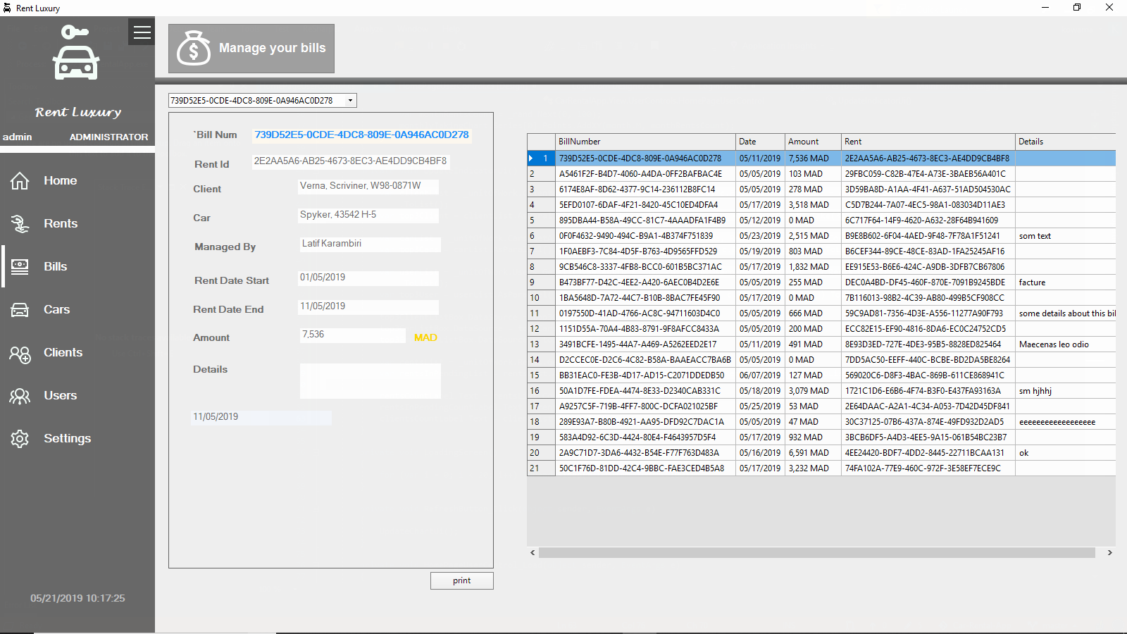Viewport: 1127px width, 634px height.
Task: Click the Settings gear icon
Action: pyautogui.click(x=20, y=439)
